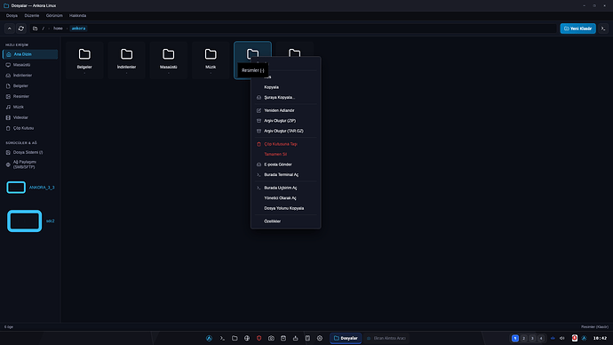Refresh the current folder view

click(x=21, y=28)
